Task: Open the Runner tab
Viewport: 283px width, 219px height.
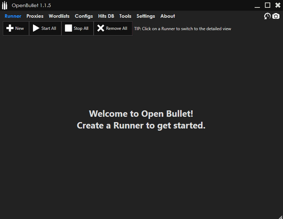Action: 13,16
